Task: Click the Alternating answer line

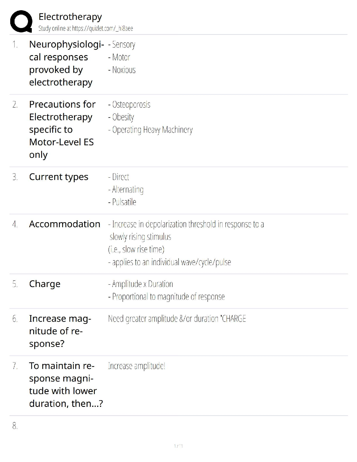Action: pos(126,190)
